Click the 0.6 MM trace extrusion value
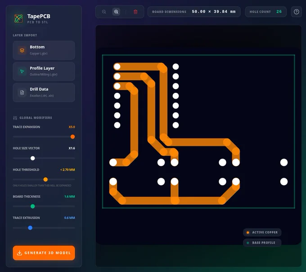The image size is (306, 272). 70,218
